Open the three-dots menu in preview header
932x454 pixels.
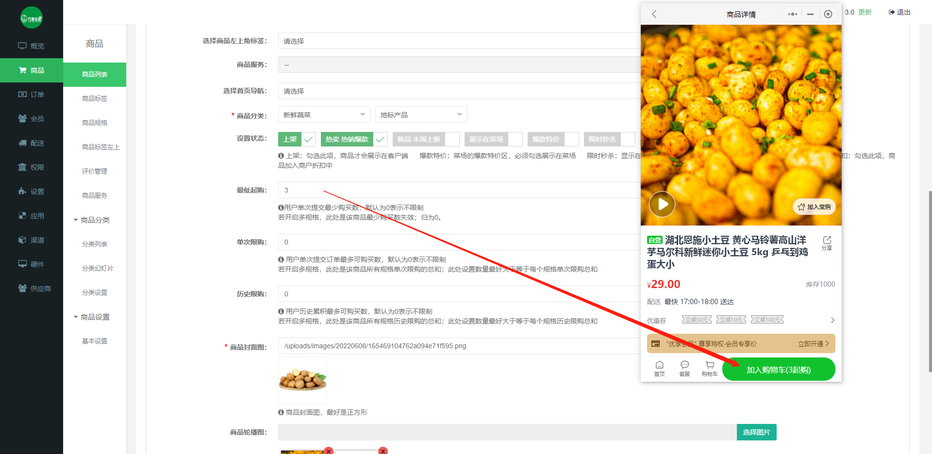pyautogui.click(x=792, y=14)
